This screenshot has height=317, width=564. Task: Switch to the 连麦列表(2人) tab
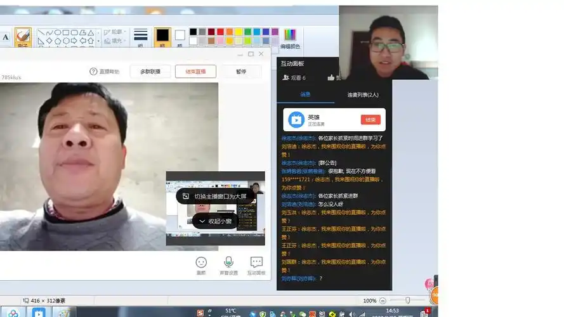363,95
